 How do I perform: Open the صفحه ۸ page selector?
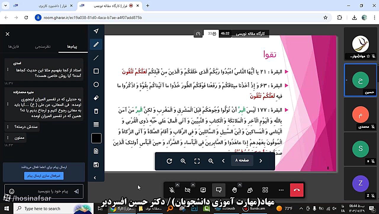coord(242,160)
